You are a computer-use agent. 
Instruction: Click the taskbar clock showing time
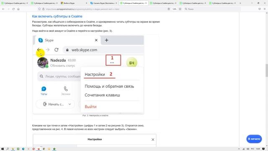click(x=258, y=149)
